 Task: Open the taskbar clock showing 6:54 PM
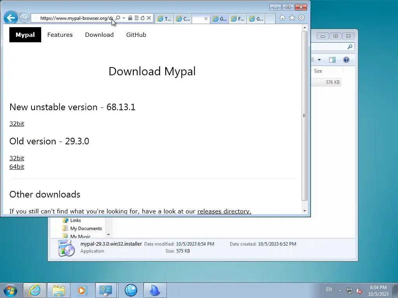pyautogui.click(x=378, y=291)
